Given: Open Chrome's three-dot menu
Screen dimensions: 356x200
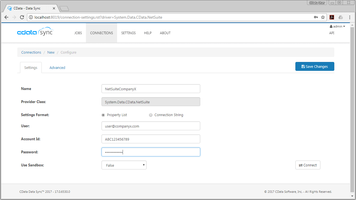Looking at the screenshot, I should pos(350,17).
